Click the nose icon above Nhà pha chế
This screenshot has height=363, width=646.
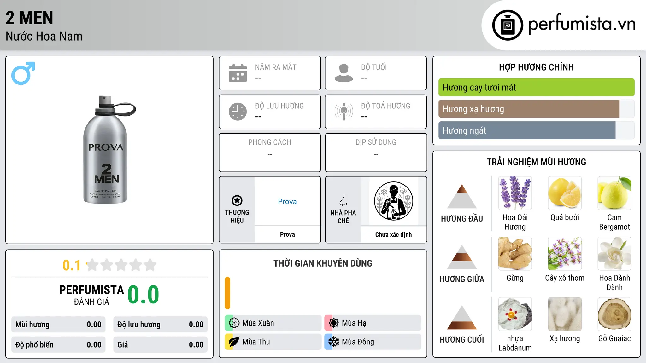(x=343, y=200)
